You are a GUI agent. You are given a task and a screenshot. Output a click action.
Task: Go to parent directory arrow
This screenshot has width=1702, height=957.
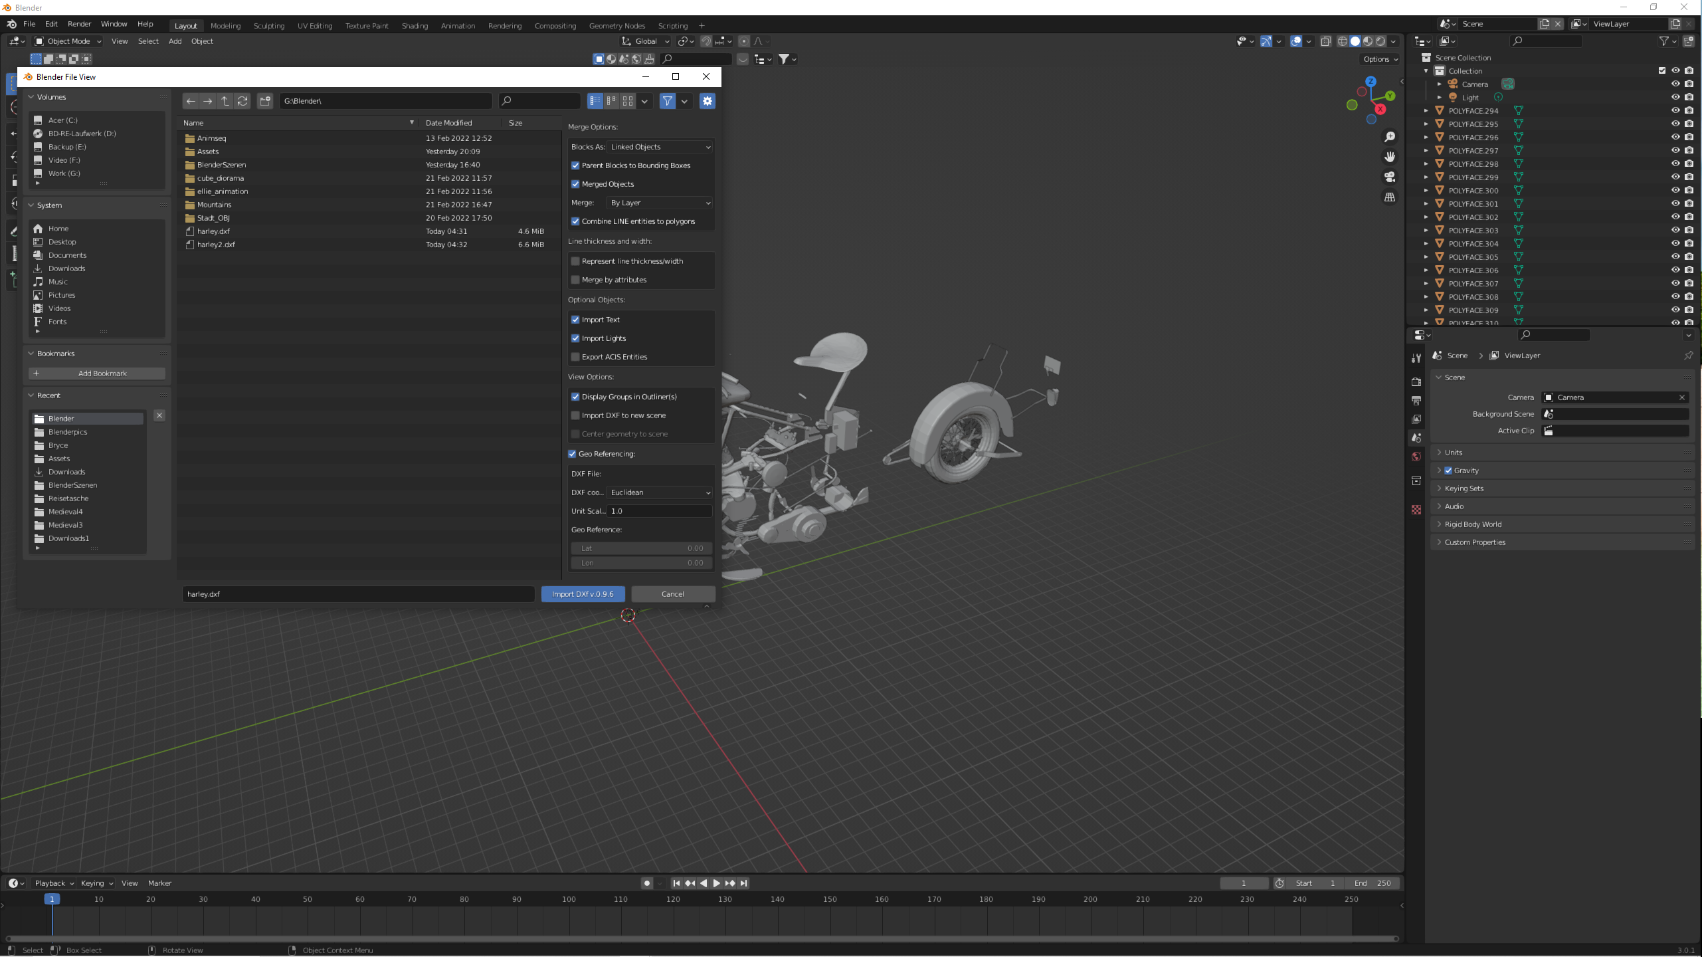coord(225,101)
